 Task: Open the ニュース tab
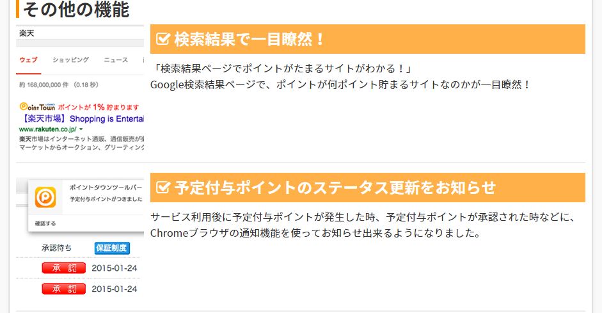tap(116, 60)
